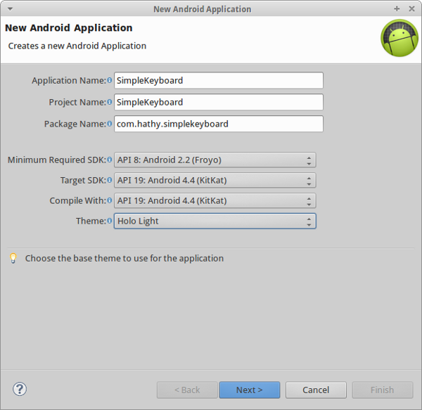
Task: Click the 'Creates a new Android Application' subtitle
Action: click(77, 46)
